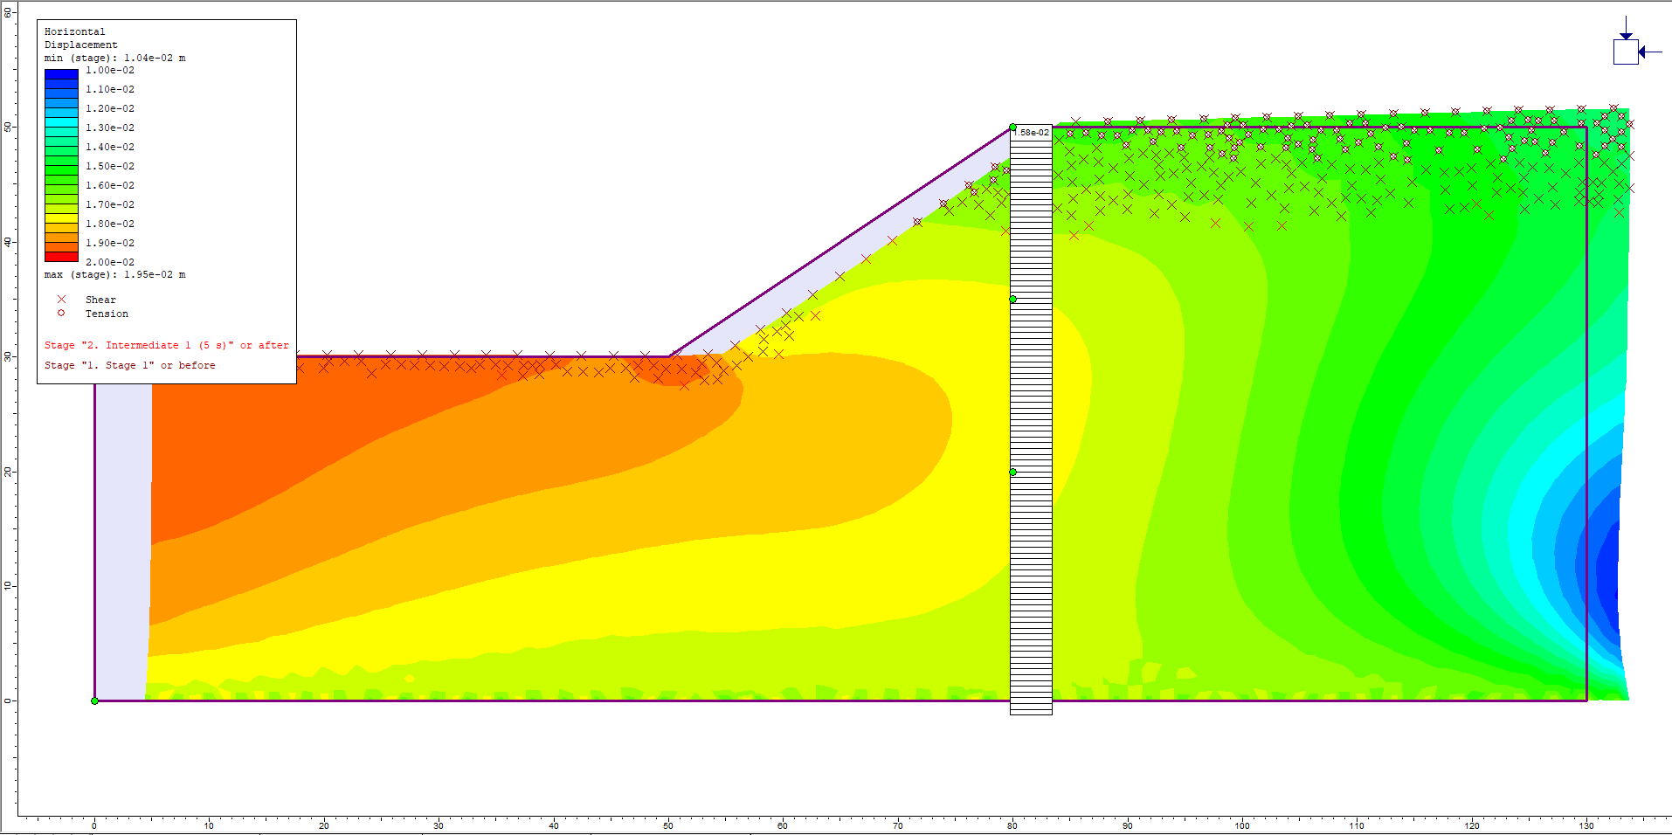Click the 'Stage 2. Intermediate 1 (5 s)' text
Screen dimensions: 1672x835
tap(166, 346)
